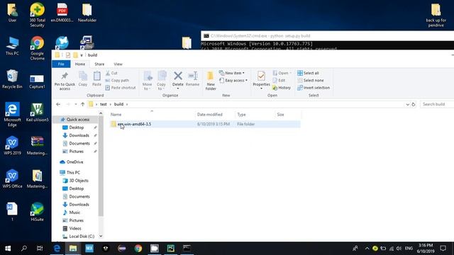Open the New item dropdown

[x=232, y=73]
